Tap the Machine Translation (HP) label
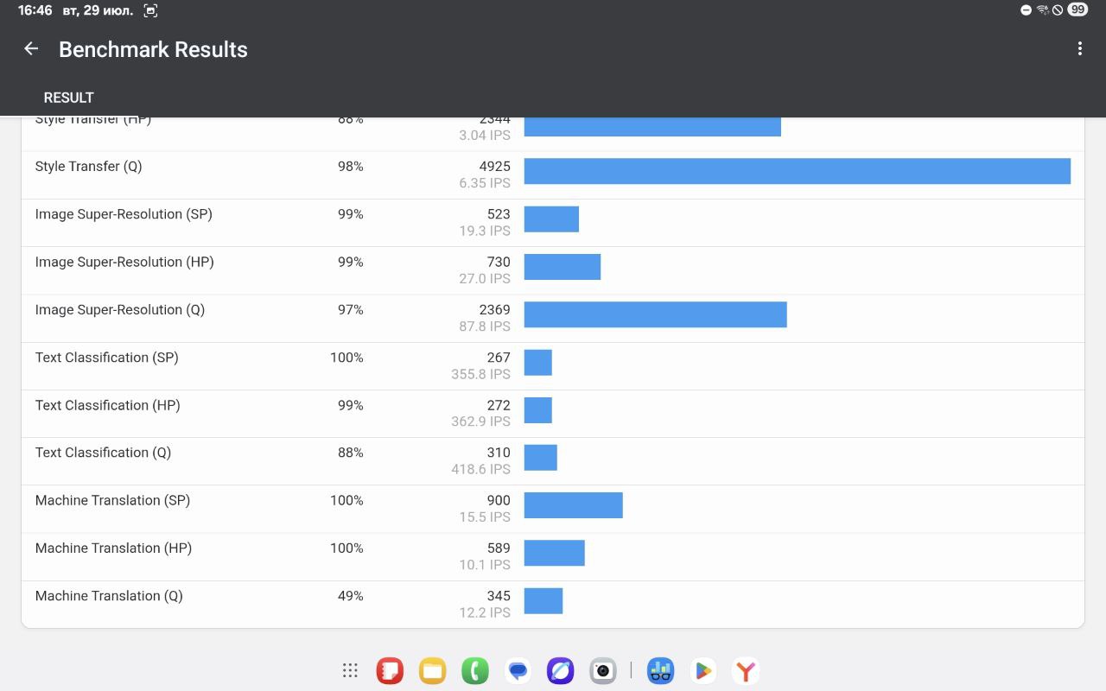This screenshot has height=691, width=1106. [113, 548]
